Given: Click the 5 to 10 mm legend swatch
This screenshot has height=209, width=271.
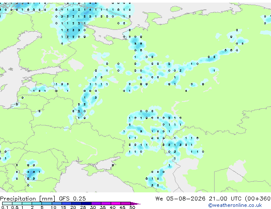Looking at the screenshot, I should point(47,203).
